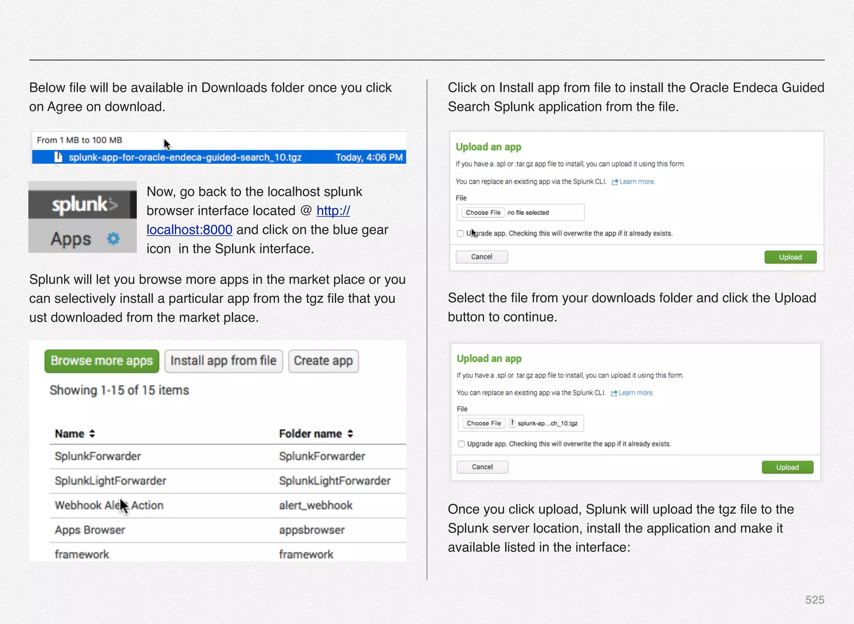Image resolution: width=854 pixels, height=624 pixels.
Task: Click green Upload button in upper form
Action: coord(791,257)
